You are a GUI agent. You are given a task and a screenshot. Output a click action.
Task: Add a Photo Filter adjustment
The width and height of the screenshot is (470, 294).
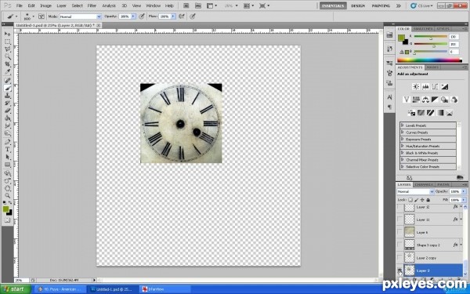point(444,100)
